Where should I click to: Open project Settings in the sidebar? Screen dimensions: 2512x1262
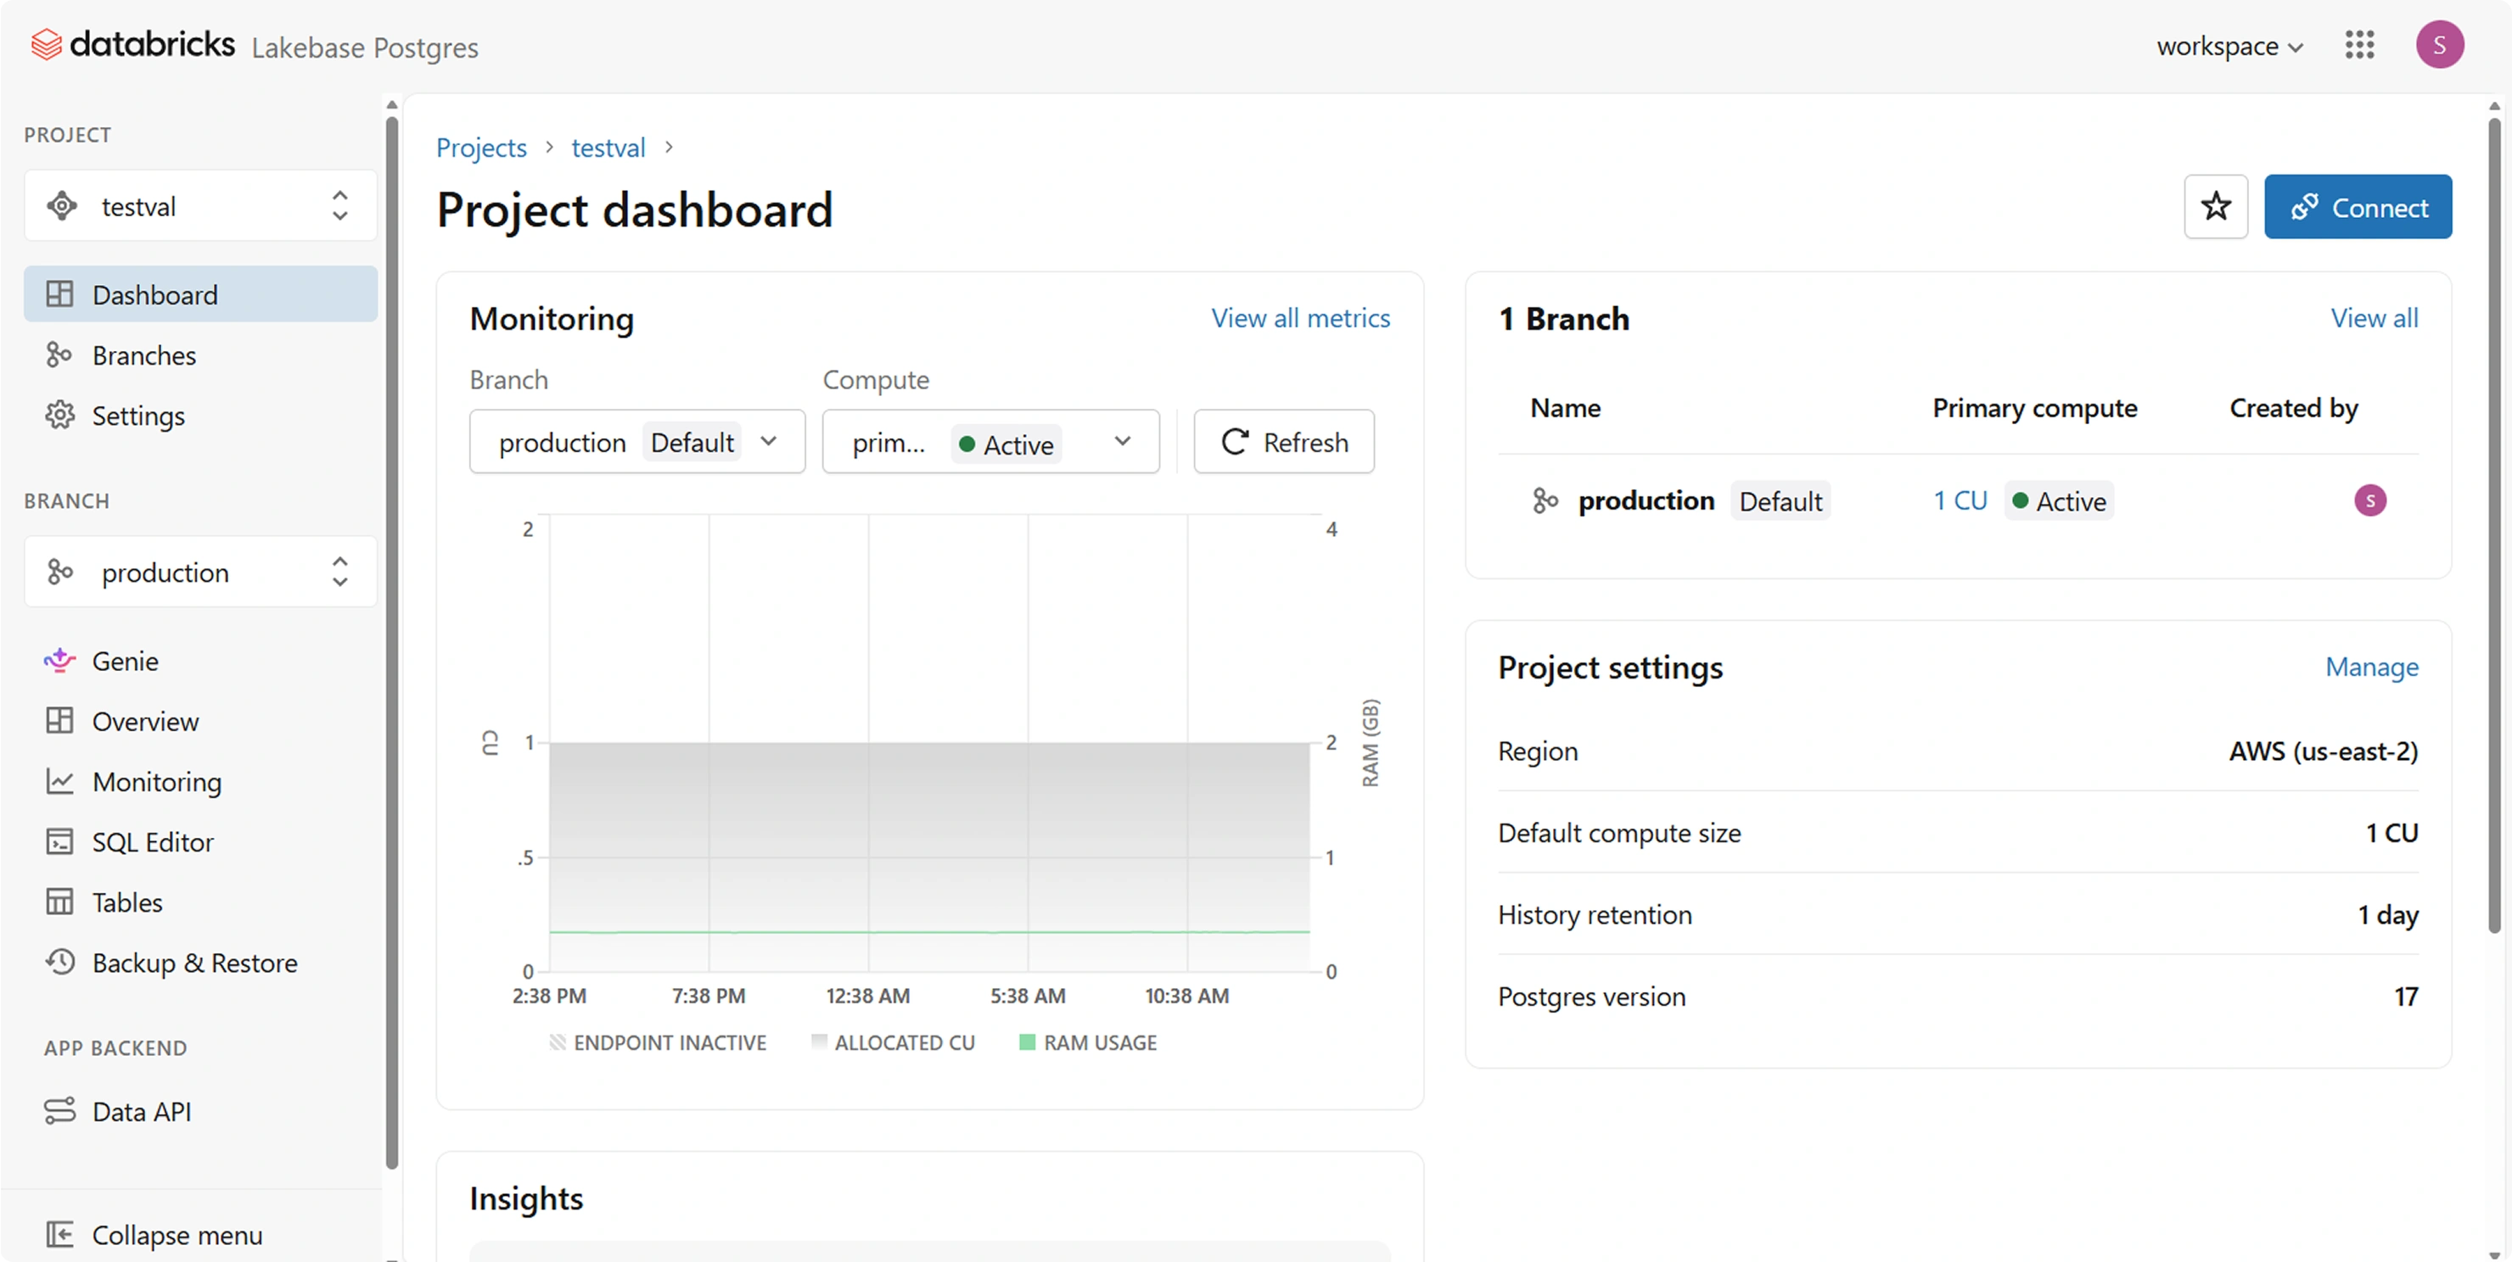click(201, 415)
